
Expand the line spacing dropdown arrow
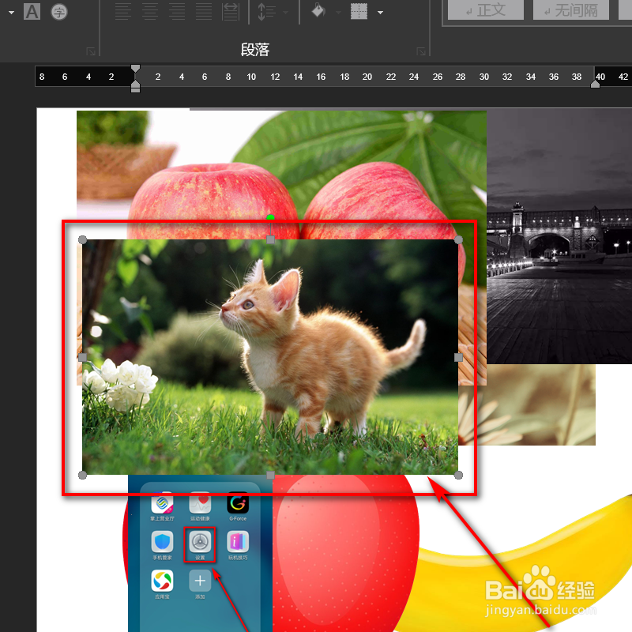(285, 13)
